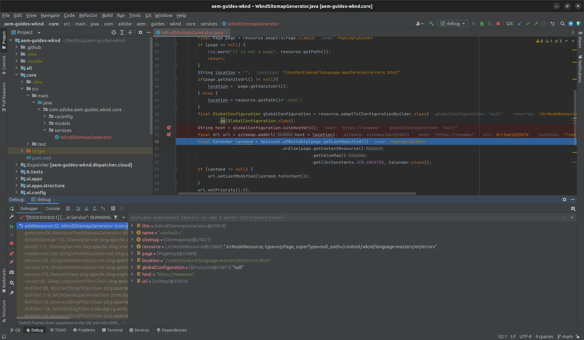Switch to the debugger Console tab
This screenshot has height=340, width=584.
[53, 208]
